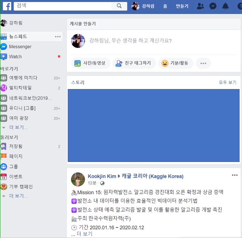This screenshot has width=242, height=238.
Task: Open 만들기 in top navigation
Action: coord(182,6)
